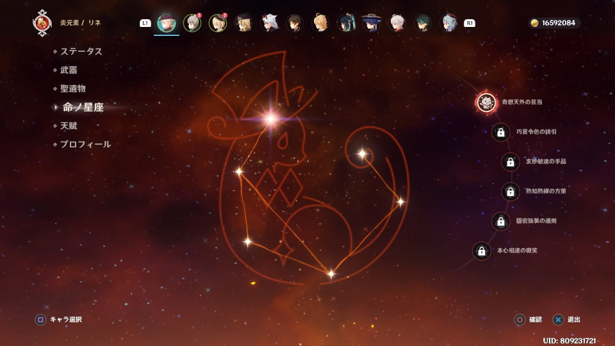Viewport: 615px width, 346px height.
Task: Select the unlocked 奇想天外の芸当 constellation icon
Action: point(486,102)
